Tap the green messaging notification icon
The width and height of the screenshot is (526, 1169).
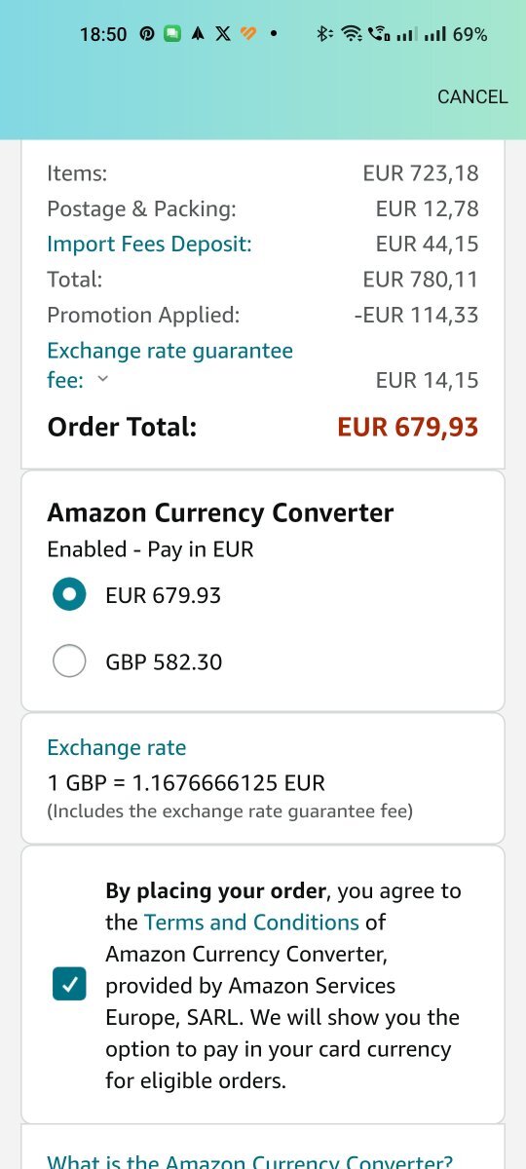pyautogui.click(x=172, y=34)
